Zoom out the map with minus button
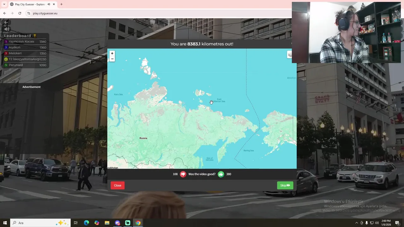 click(x=112, y=59)
